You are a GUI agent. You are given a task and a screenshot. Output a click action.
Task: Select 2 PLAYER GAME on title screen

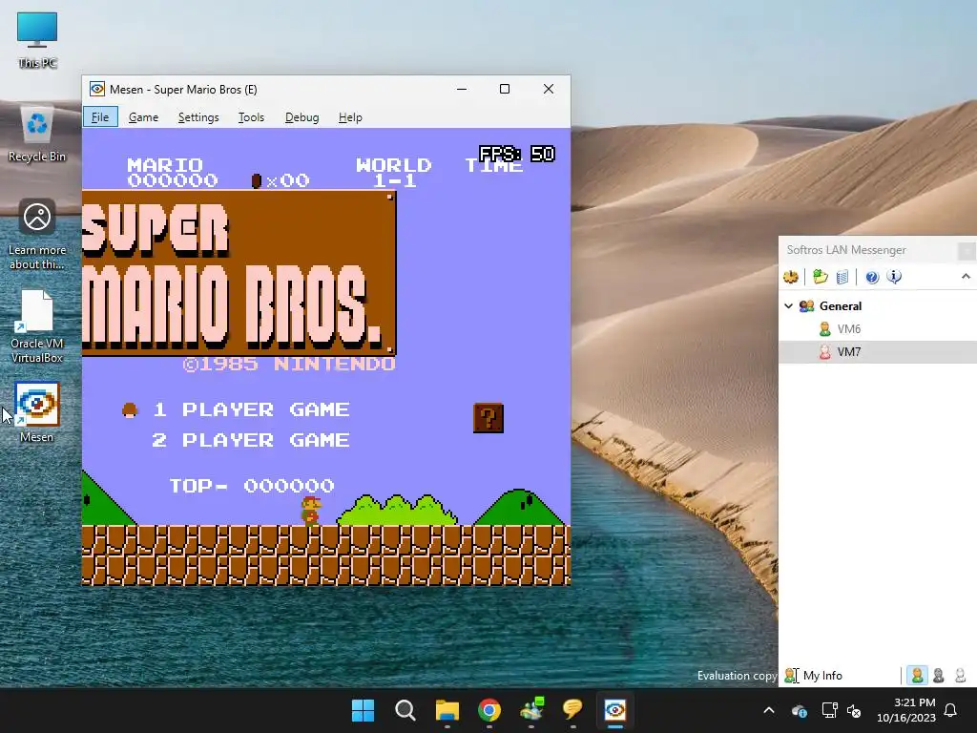click(251, 440)
